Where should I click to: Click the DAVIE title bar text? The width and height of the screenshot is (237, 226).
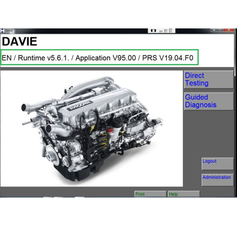click(x=9, y=30)
